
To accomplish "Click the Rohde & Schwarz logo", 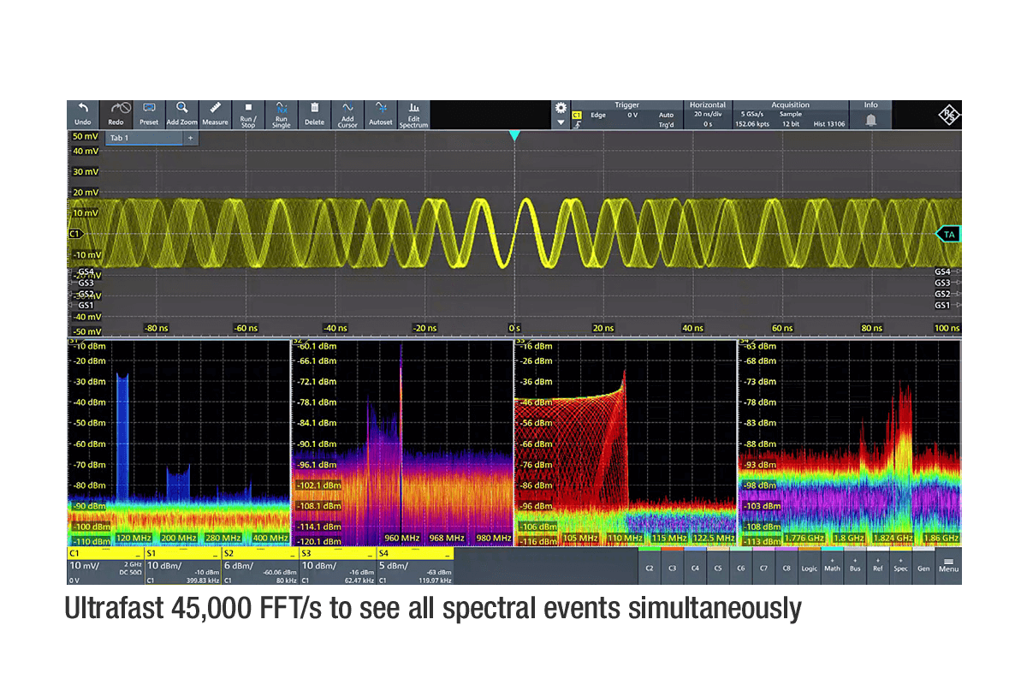I will [x=947, y=115].
